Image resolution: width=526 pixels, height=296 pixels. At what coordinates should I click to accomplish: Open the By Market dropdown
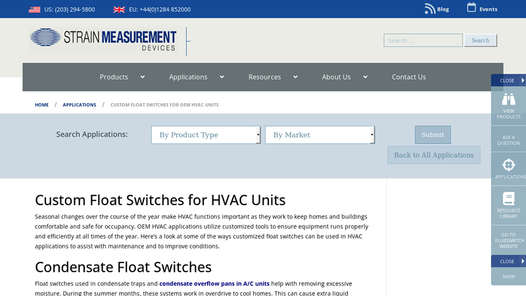coord(320,135)
